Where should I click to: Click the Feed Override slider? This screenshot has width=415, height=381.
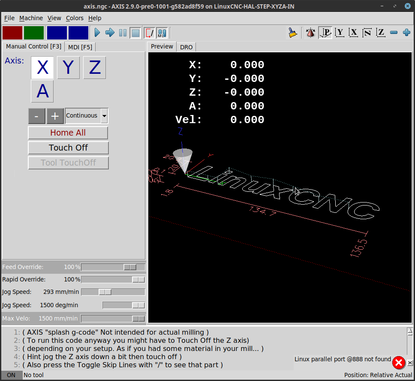pyautogui.click(x=113, y=267)
